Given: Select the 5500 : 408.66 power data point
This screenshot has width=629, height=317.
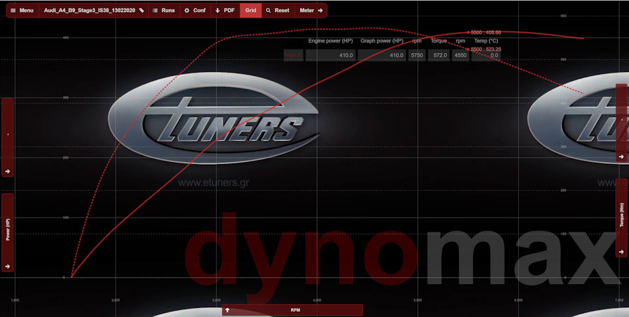Looking at the screenshot, I should click(468, 33).
